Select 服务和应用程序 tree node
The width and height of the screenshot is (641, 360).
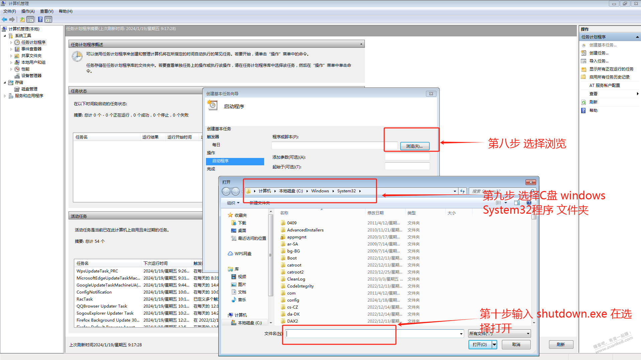point(29,96)
